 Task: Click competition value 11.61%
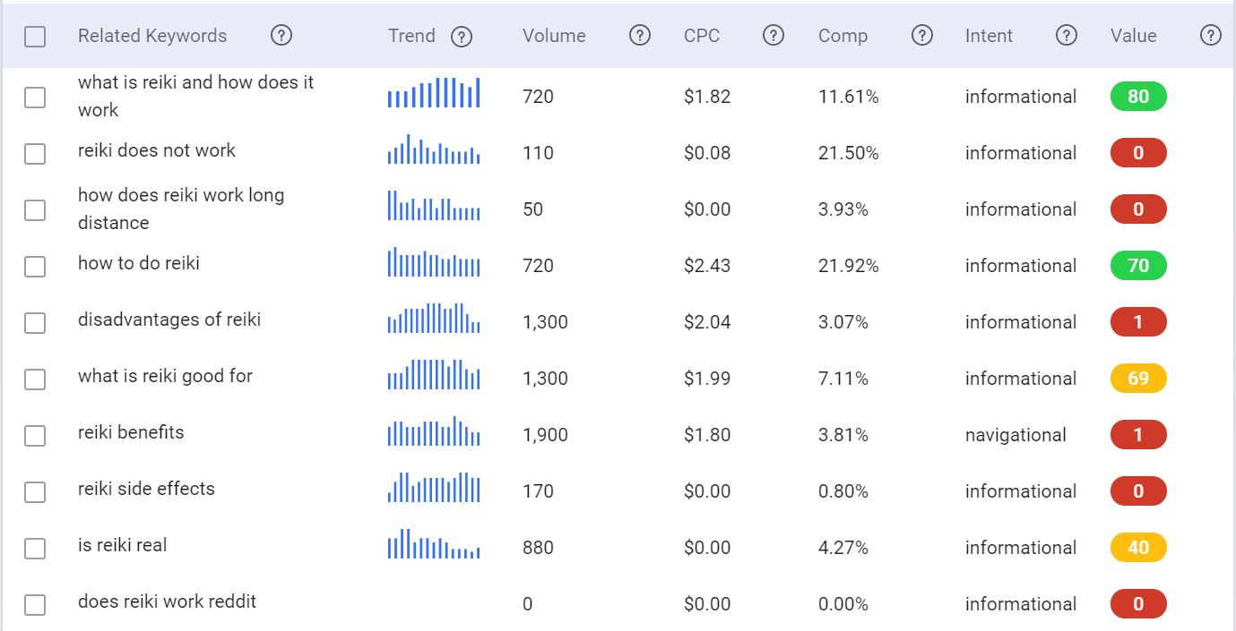[x=849, y=97]
